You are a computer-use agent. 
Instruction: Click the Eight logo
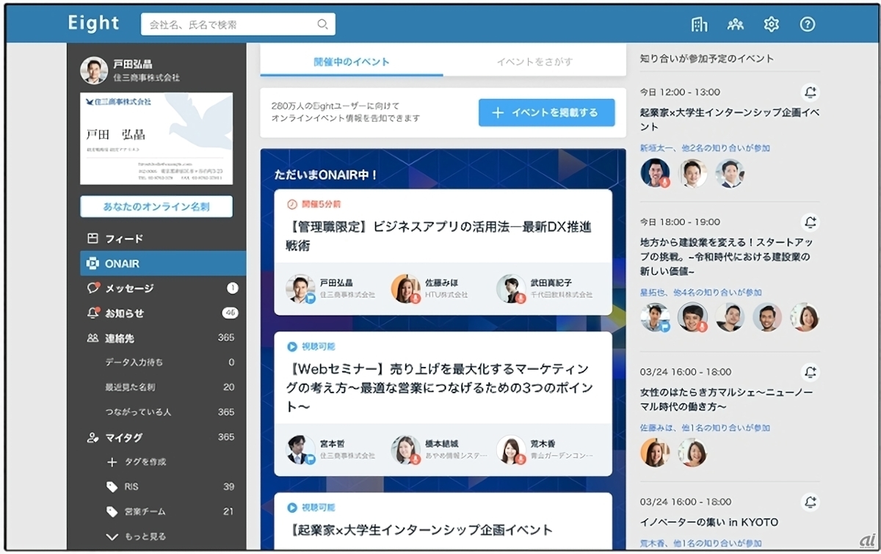tap(93, 23)
